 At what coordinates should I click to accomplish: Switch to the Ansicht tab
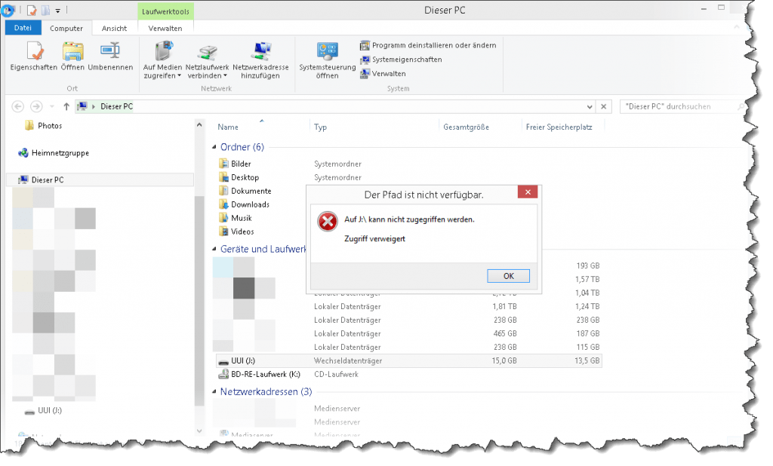click(115, 28)
